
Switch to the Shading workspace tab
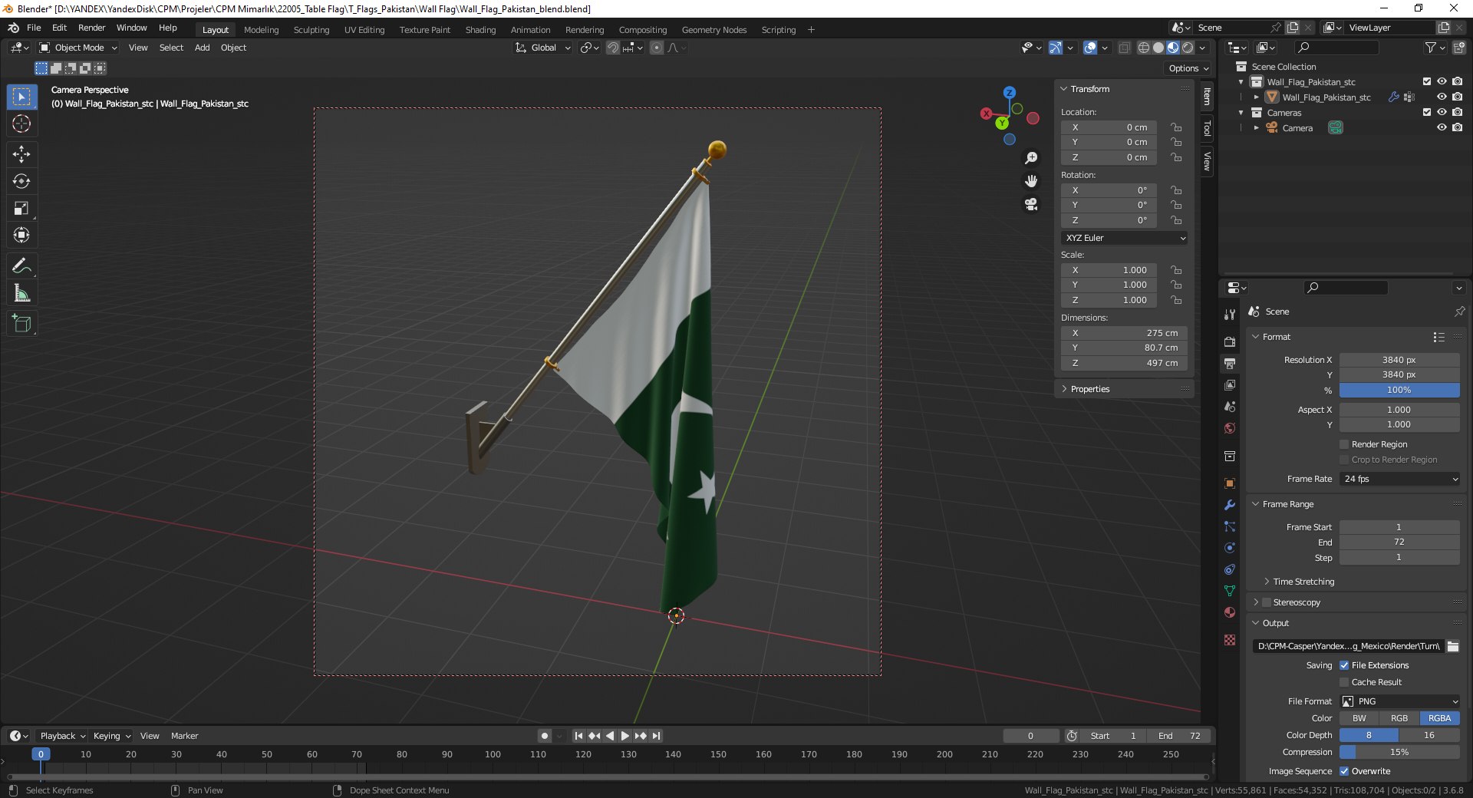click(480, 30)
